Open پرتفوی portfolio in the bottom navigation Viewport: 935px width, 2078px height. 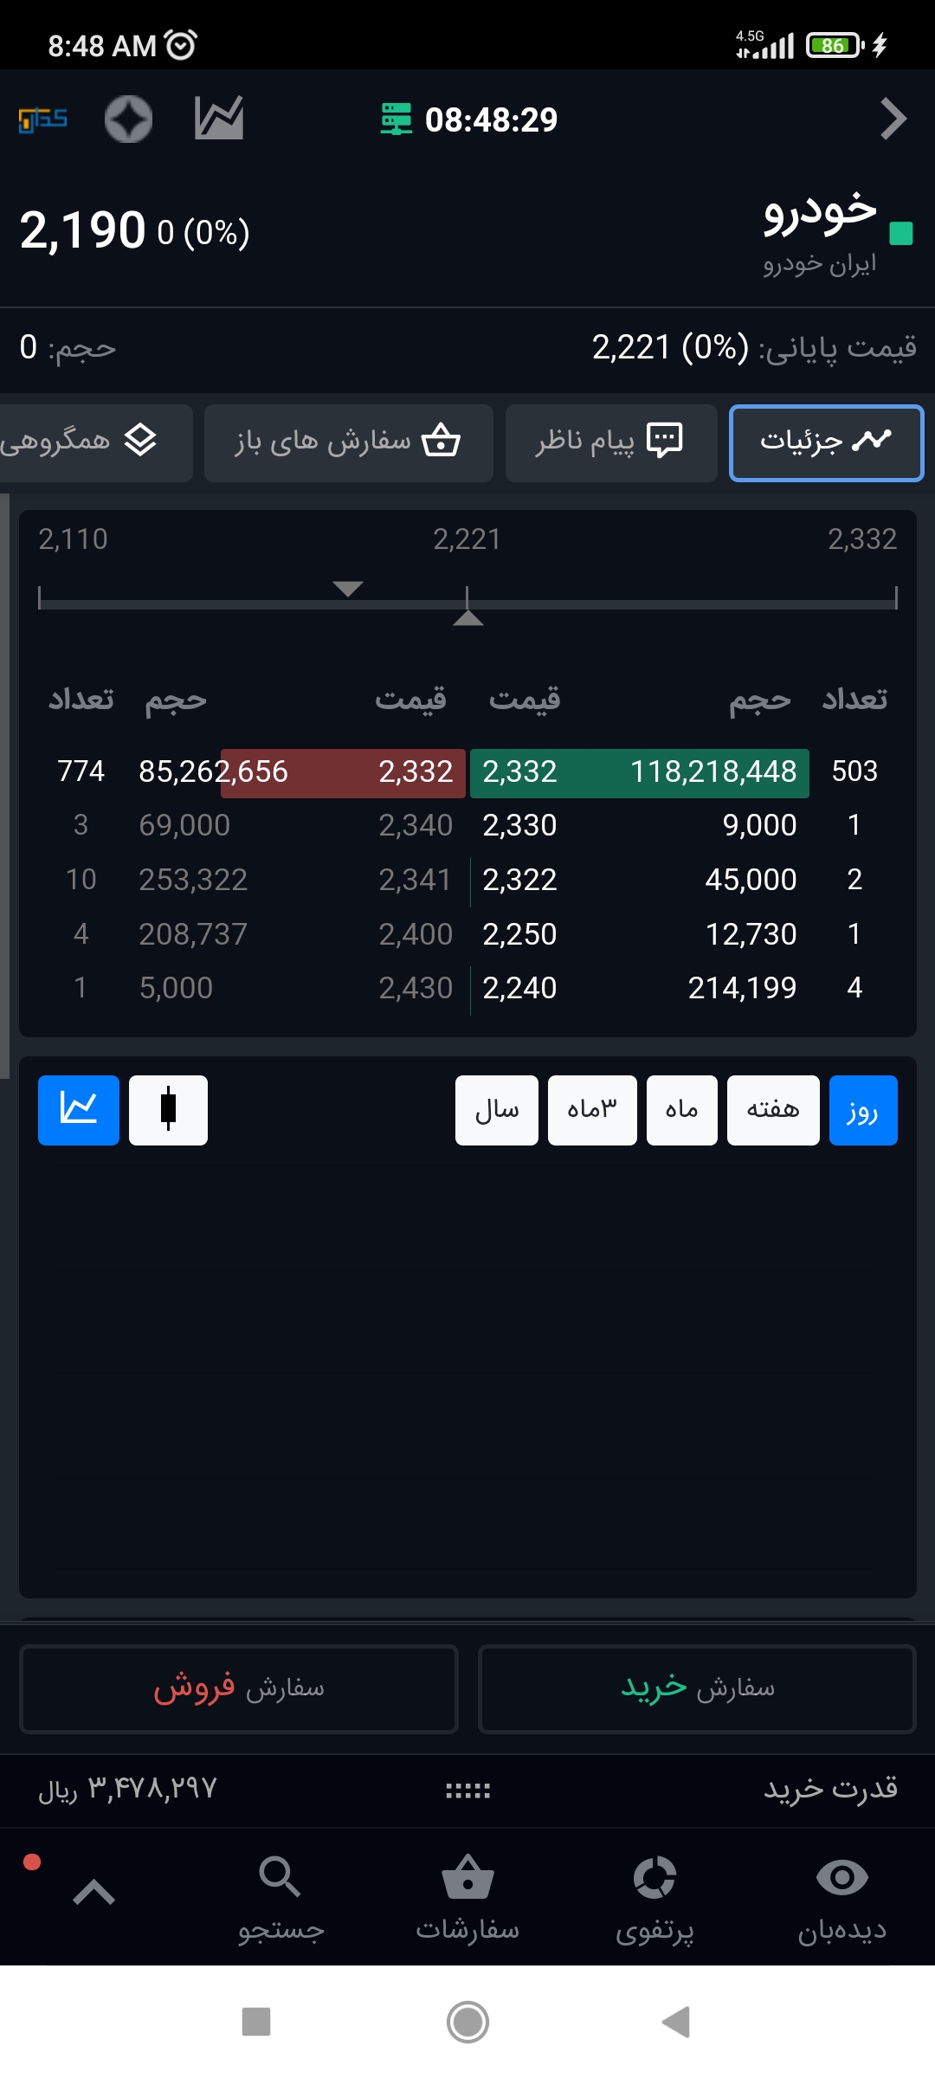(x=654, y=1899)
